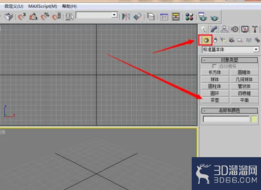Collapse the 对象类型 rollout

pos(230,60)
